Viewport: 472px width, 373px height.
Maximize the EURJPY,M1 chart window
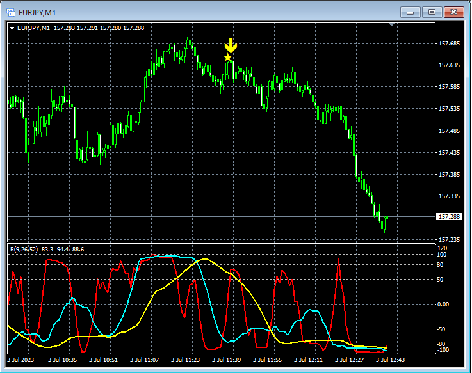[432, 12]
